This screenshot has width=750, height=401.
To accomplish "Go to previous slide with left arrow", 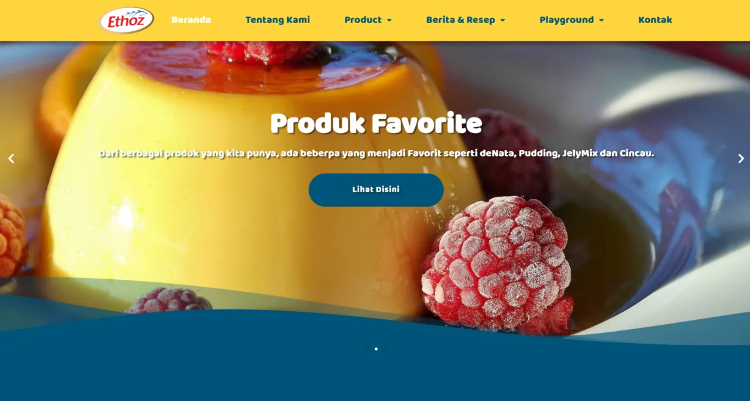I will (x=11, y=159).
